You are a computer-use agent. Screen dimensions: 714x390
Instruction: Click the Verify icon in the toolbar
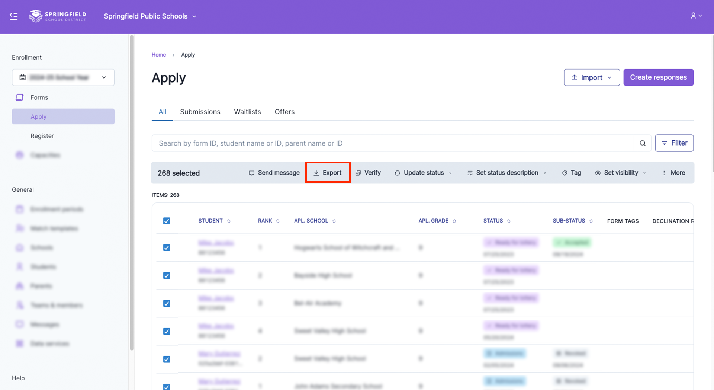click(358, 173)
